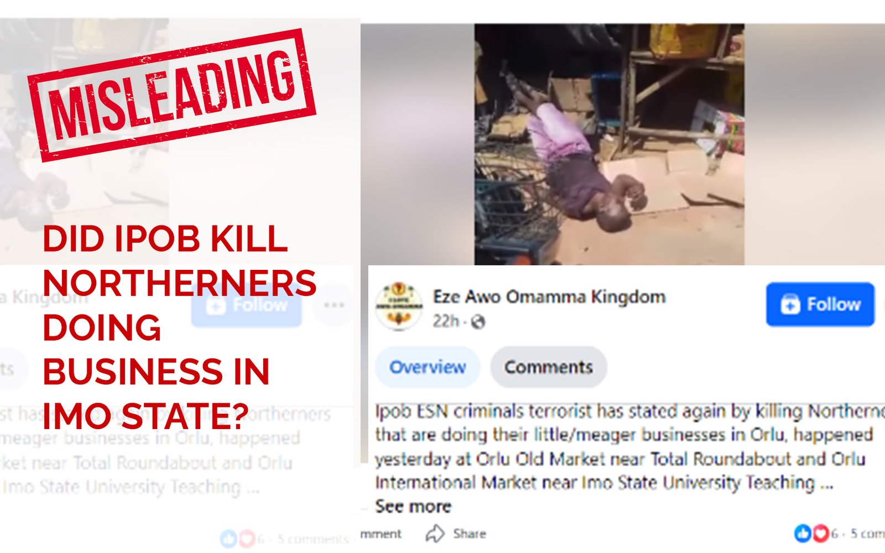The width and height of the screenshot is (885, 553).
Task: Click the red MISLEADING stamp
Action: pos(171,95)
